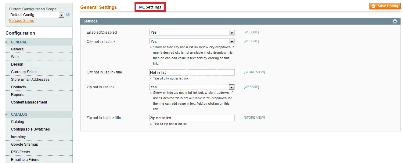The width and height of the screenshot is (403, 163).
Task: Click the help icon beside scope dropdown
Action: pos(68,15)
